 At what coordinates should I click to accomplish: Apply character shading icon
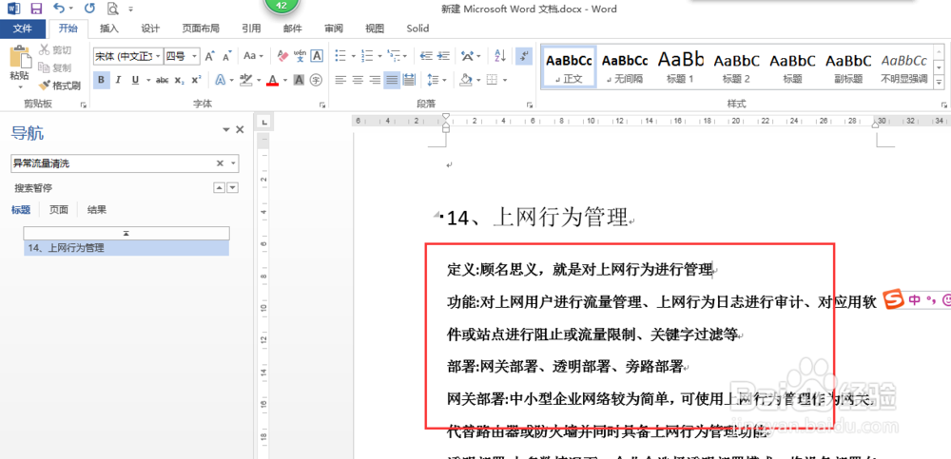[299, 80]
